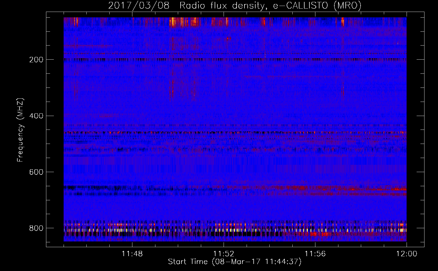The width and height of the screenshot is (438, 271).
Task: Click the '12:00' time tick label
Action: [407, 254]
